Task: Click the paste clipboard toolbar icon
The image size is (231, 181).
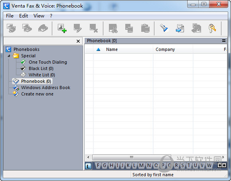Action: point(145,28)
